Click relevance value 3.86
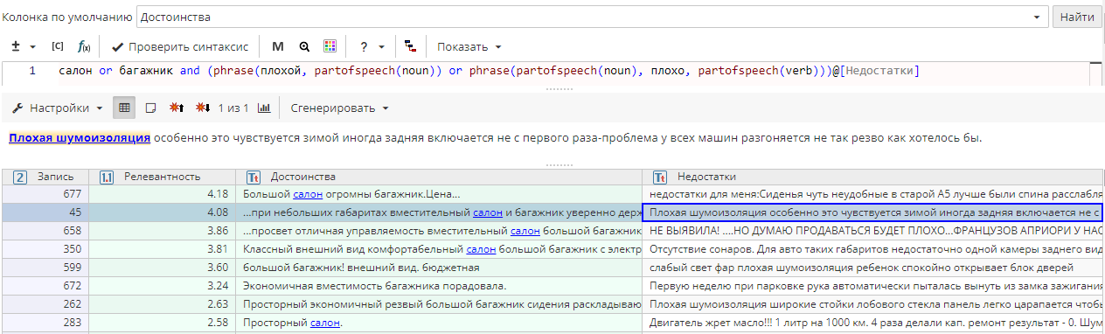Viewport: 1105px width, 334px height. click(218, 231)
